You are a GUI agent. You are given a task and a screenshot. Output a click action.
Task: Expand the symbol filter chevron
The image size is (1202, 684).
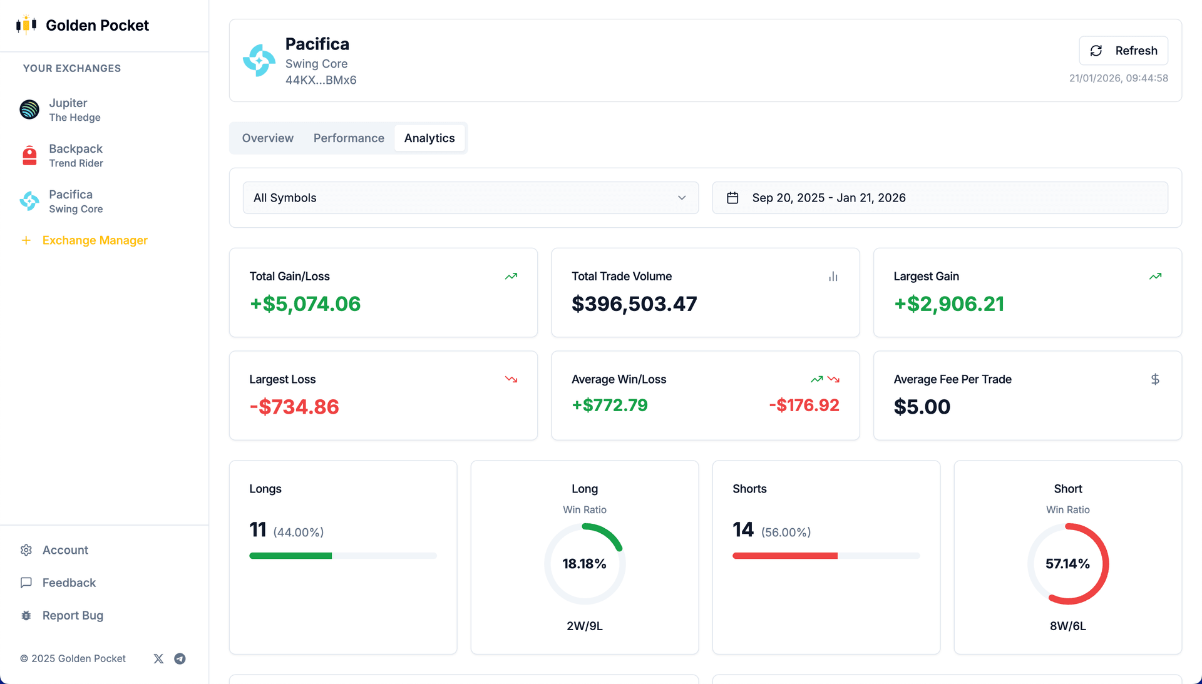[682, 198]
